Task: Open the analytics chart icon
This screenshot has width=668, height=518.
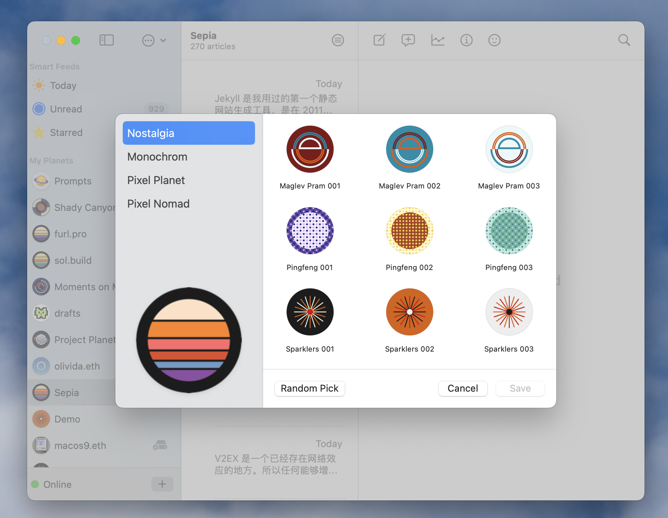Action: pos(438,40)
